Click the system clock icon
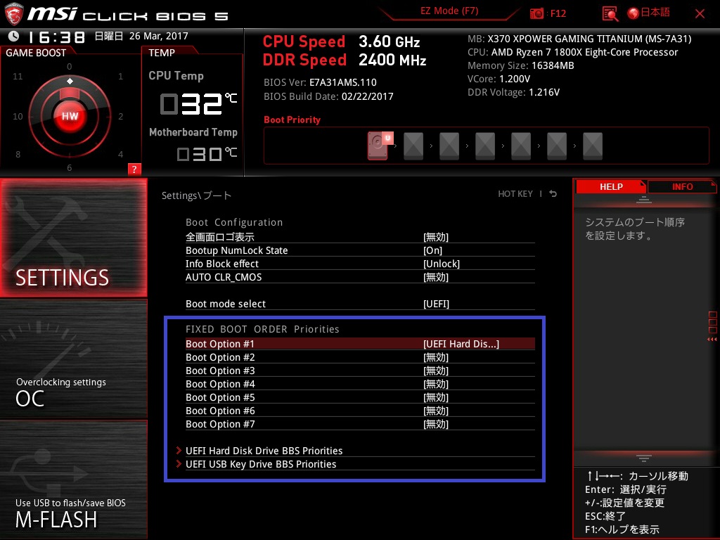 coord(14,36)
